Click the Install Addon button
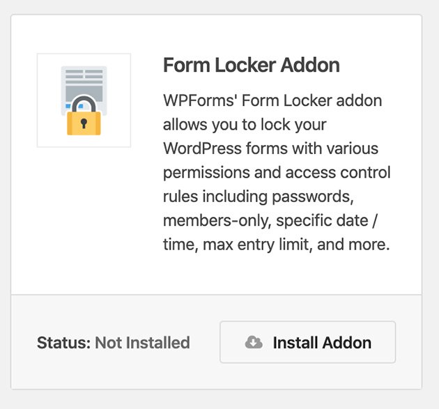439x409 pixels. pos(308,342)
